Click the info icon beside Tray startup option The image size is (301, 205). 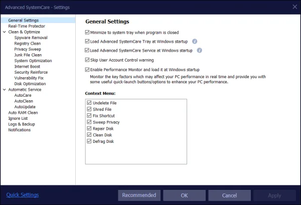pos(195,42)
